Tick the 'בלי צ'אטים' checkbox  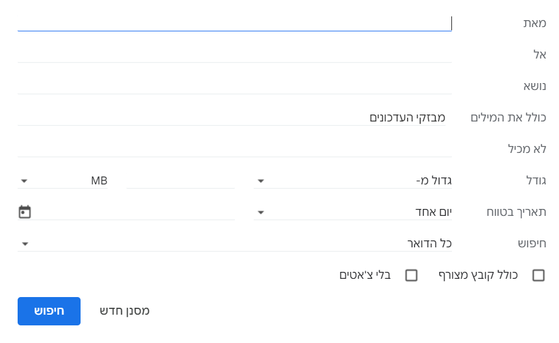point(411,275)
